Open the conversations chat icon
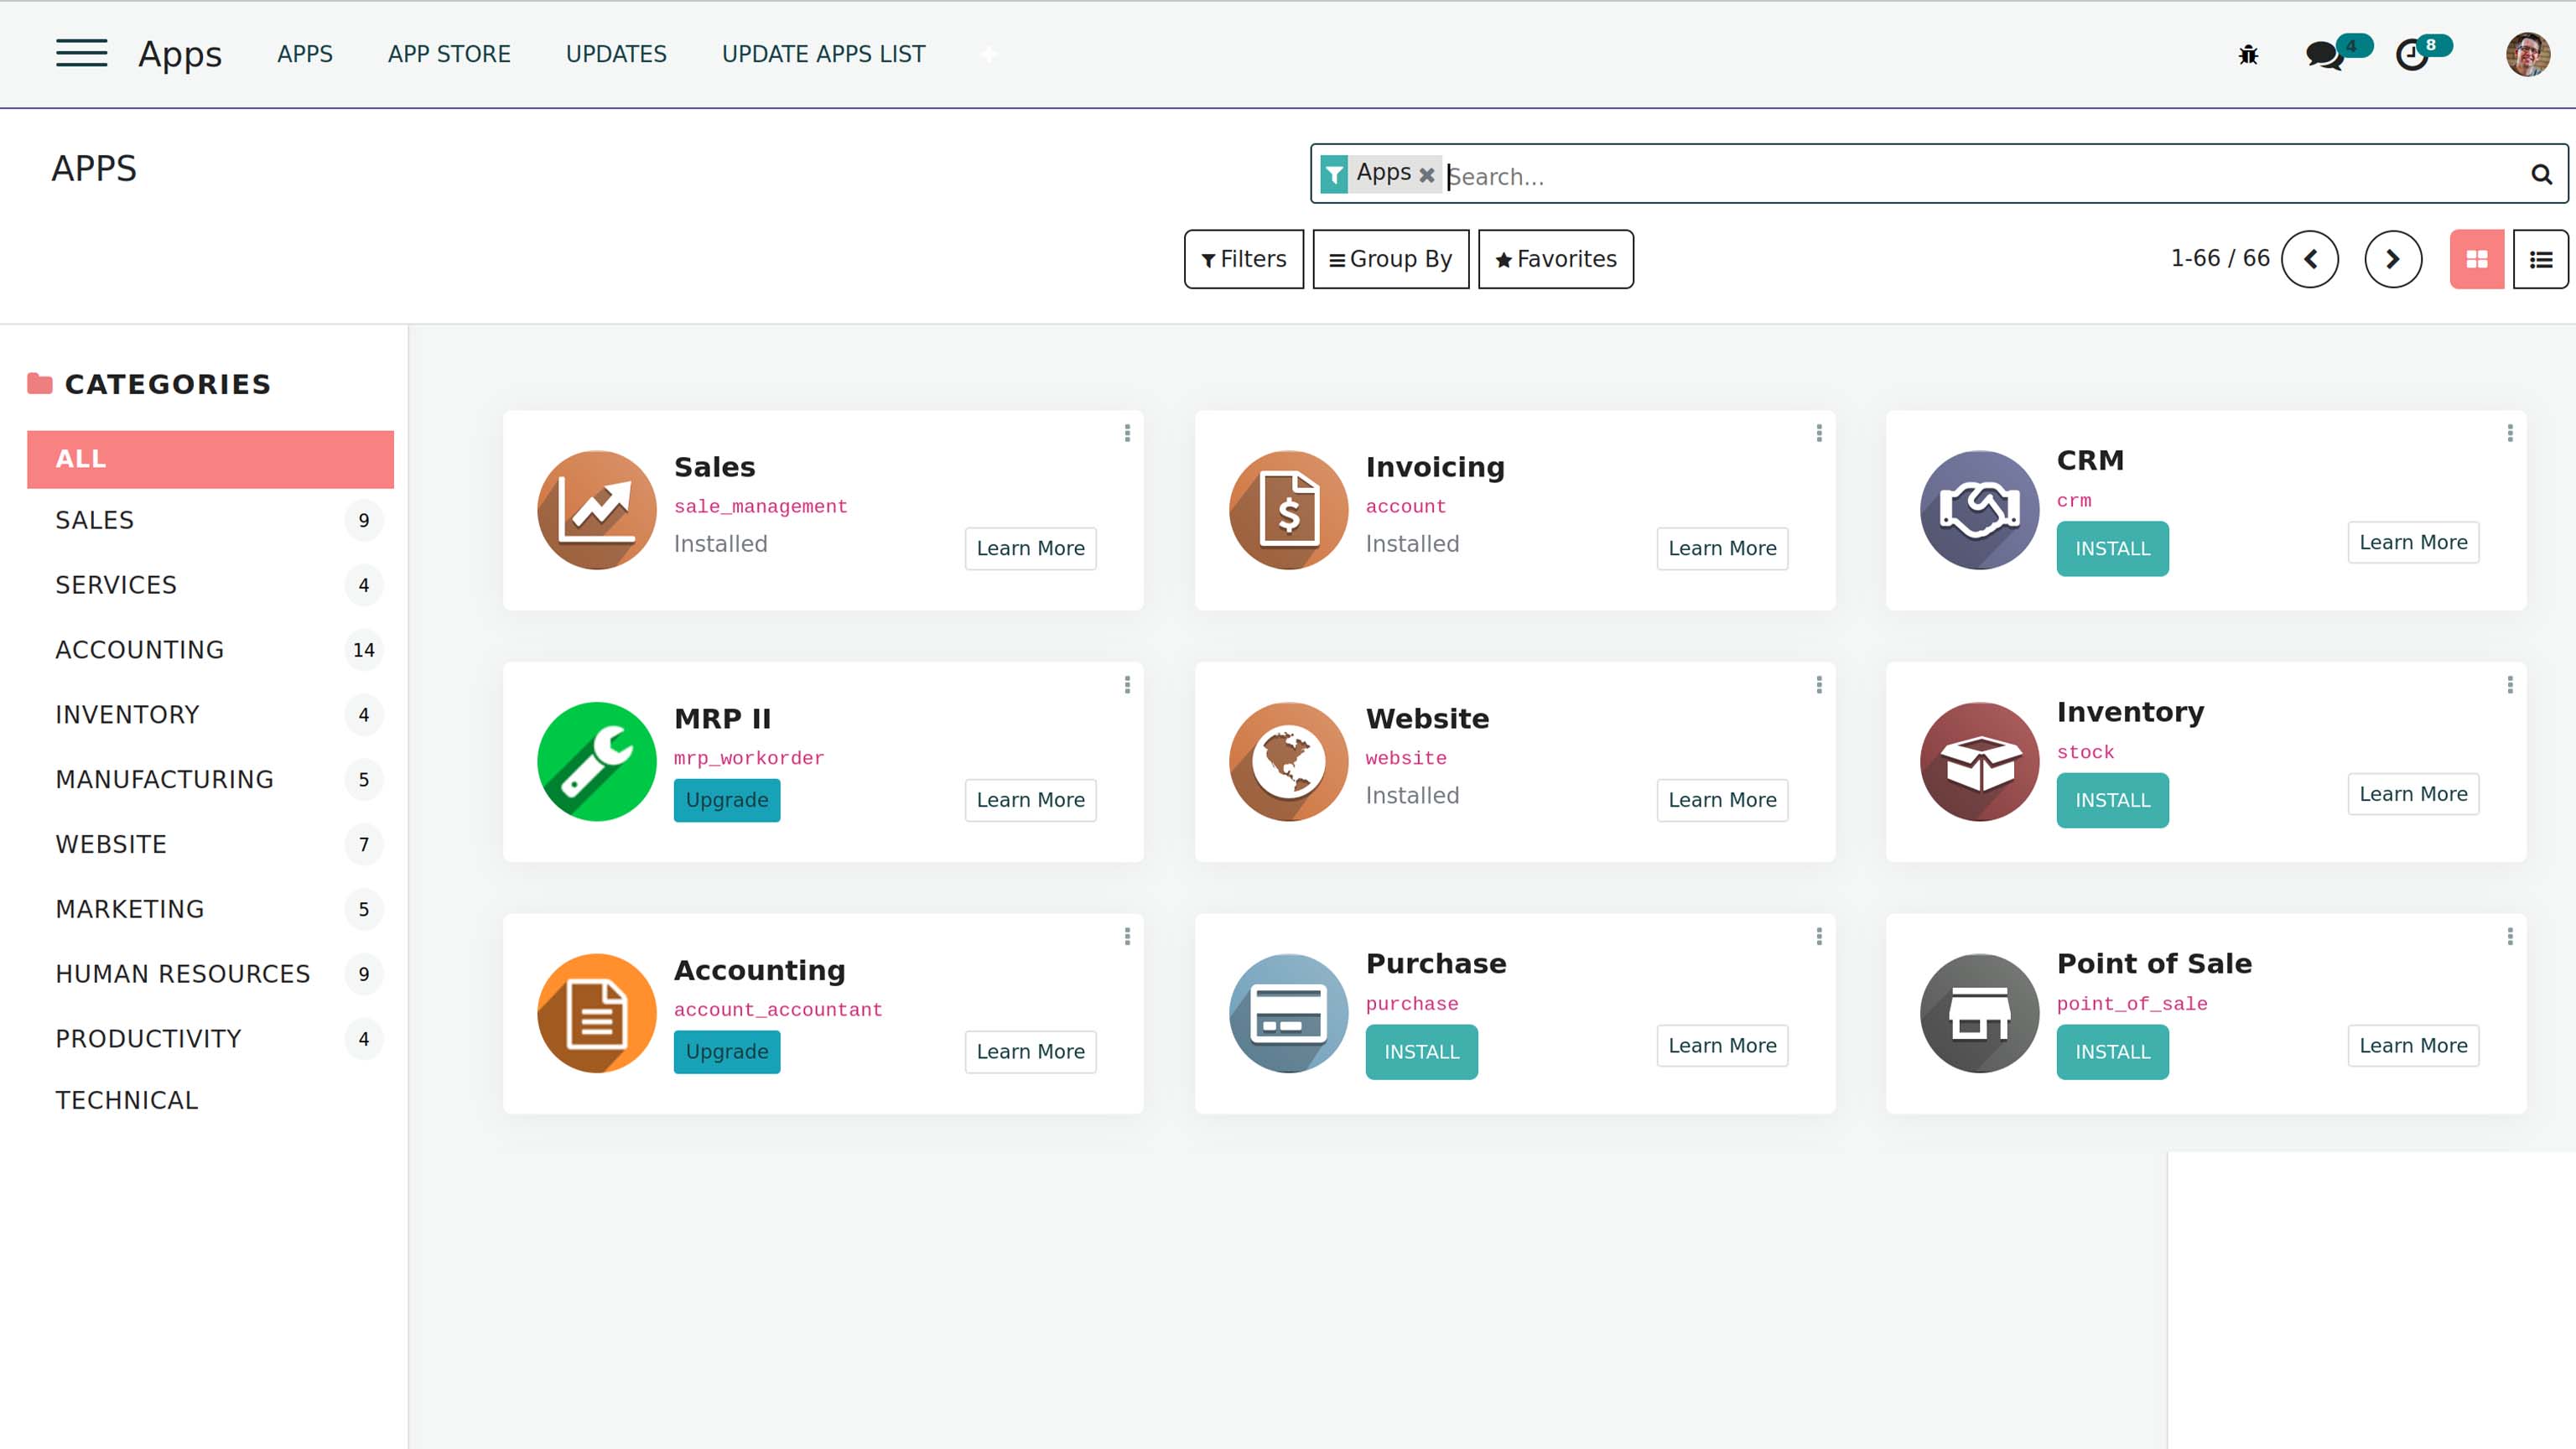Viewport: 2576px width, 1449px height. (2324, 55)
